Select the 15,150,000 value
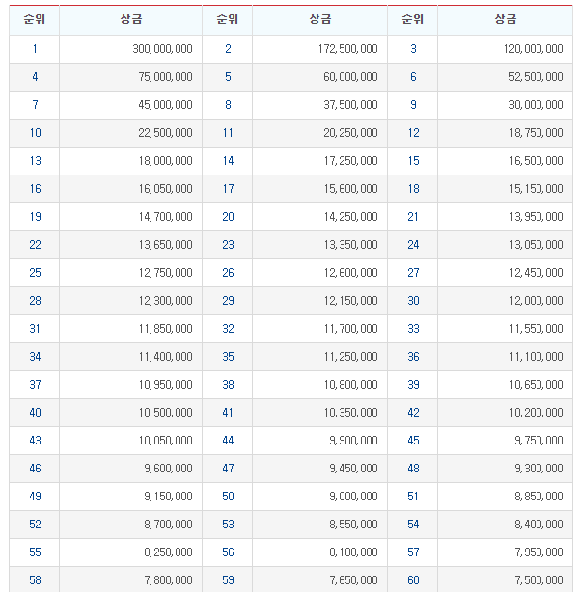The width and height of the screenshot is (578, 592). (536, 189)
